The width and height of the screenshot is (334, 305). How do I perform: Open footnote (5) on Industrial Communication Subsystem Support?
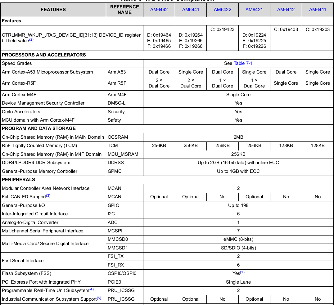pyautogui.click(x=99, y=298)
